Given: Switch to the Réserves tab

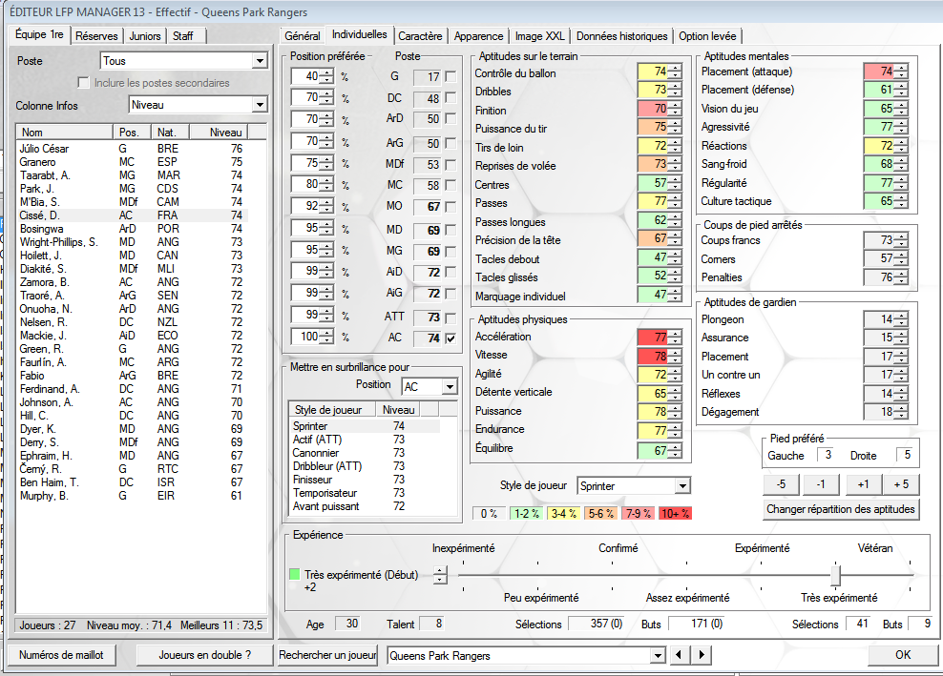Looking at the screenshot, I should [96, 36].
